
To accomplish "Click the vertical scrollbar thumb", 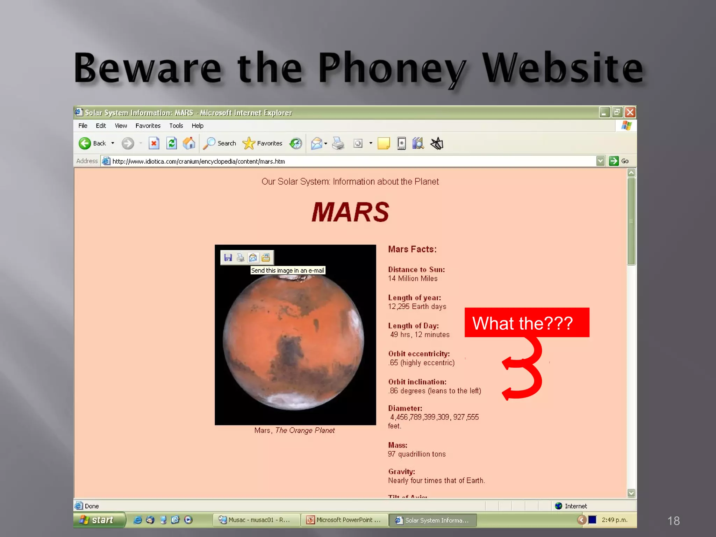I will click(x=631, y=221).
